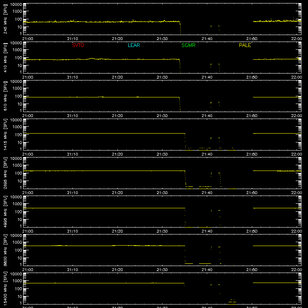308x308 pixels.
Task: Click the 21:50 tick label under 410 MHz plot
Action: 252,77
